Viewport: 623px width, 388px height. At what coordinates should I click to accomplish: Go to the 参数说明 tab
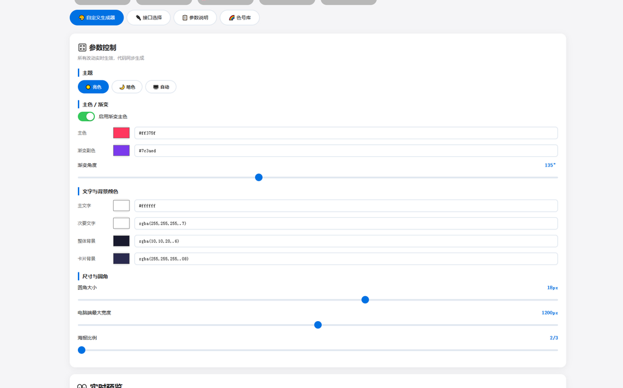tap(195, 18)
